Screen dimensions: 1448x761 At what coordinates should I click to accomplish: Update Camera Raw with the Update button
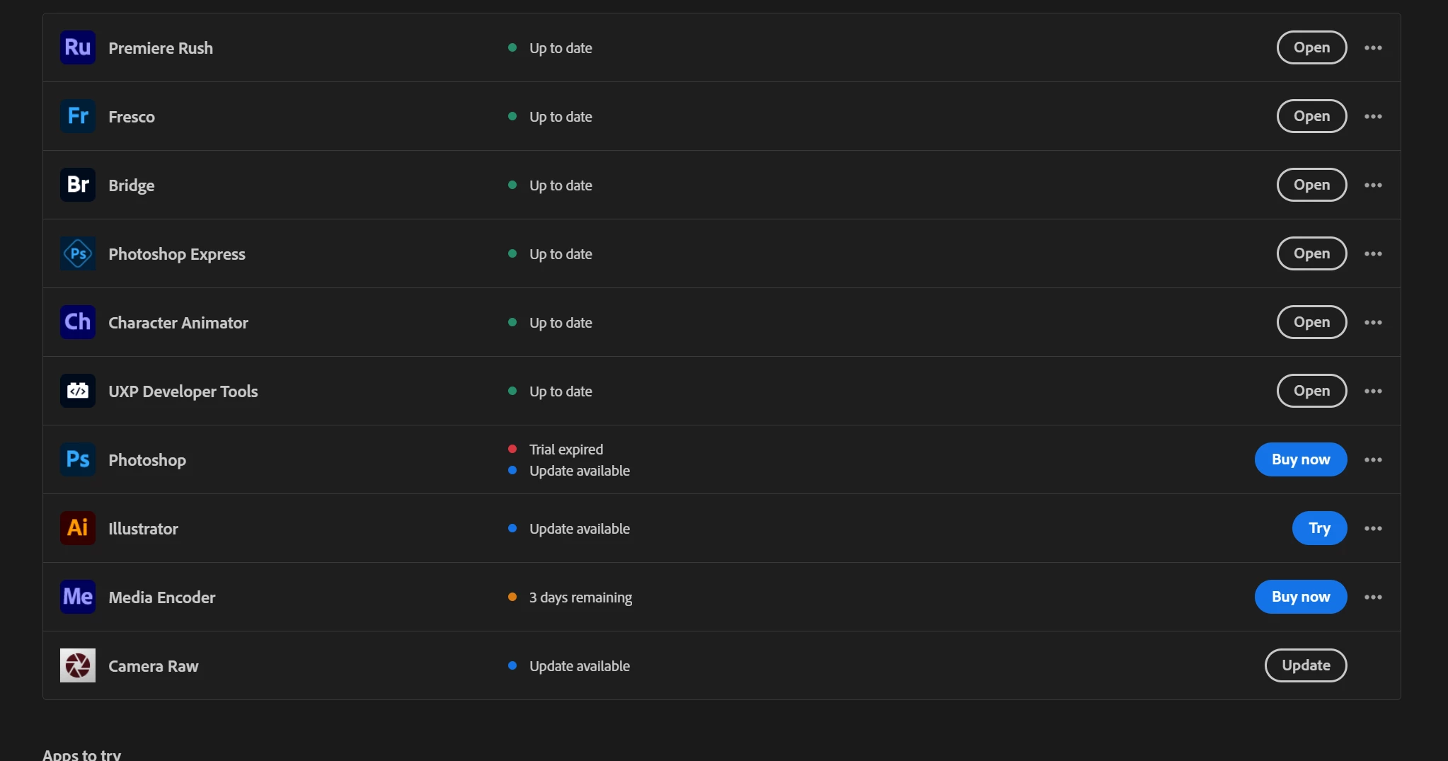[1306, 665]
